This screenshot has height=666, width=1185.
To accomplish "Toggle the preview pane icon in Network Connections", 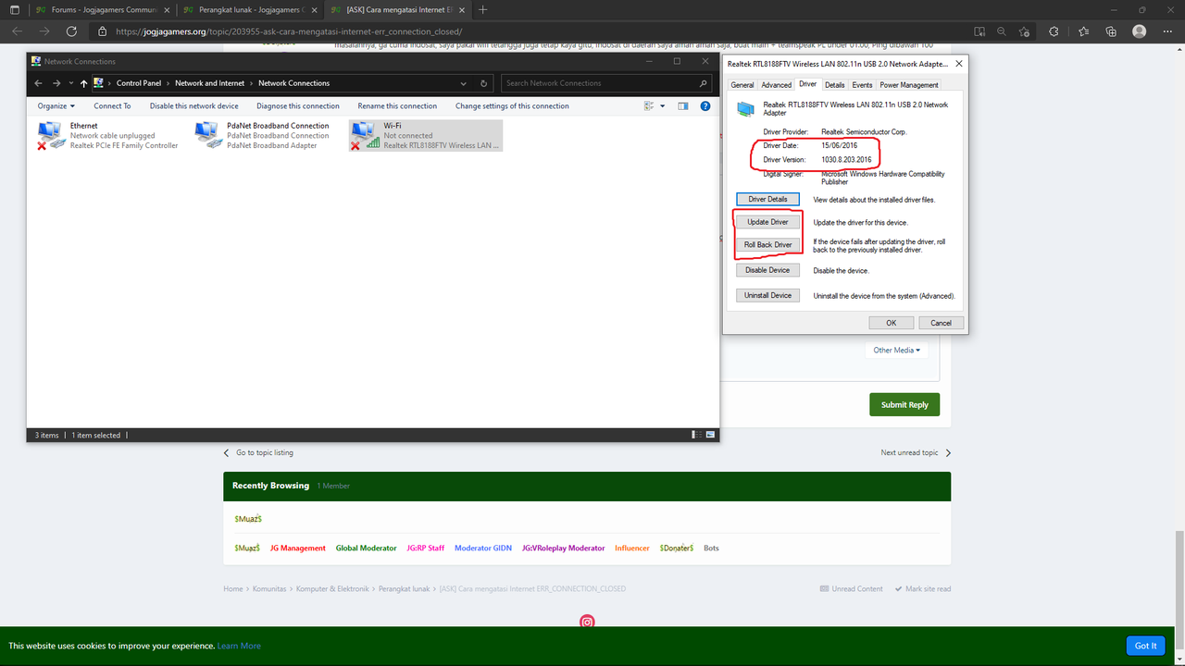I will point(683,106).
